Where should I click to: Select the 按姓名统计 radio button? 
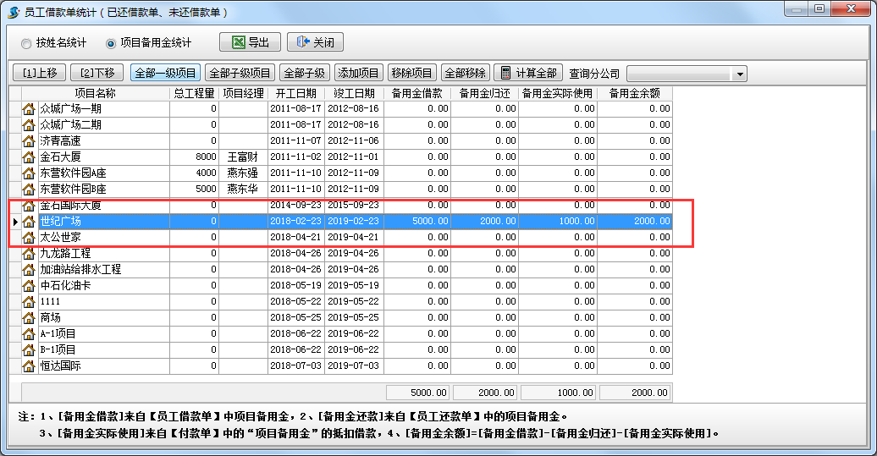(26, 43)
